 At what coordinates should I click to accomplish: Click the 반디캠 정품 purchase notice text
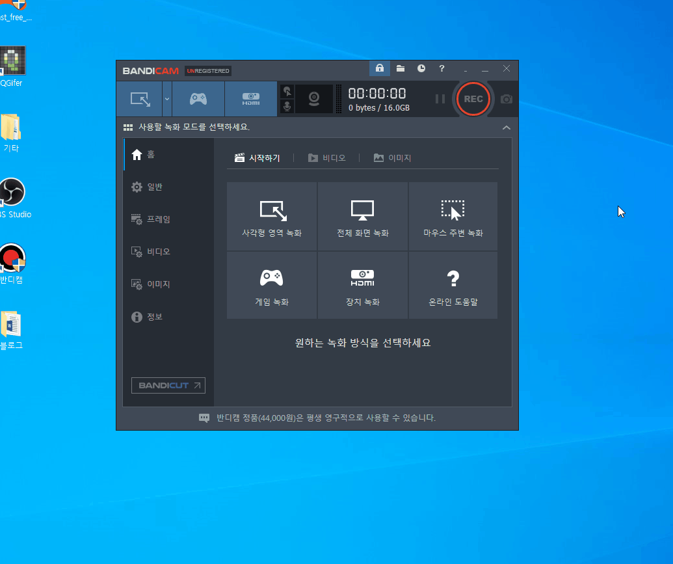click(326, 418)
